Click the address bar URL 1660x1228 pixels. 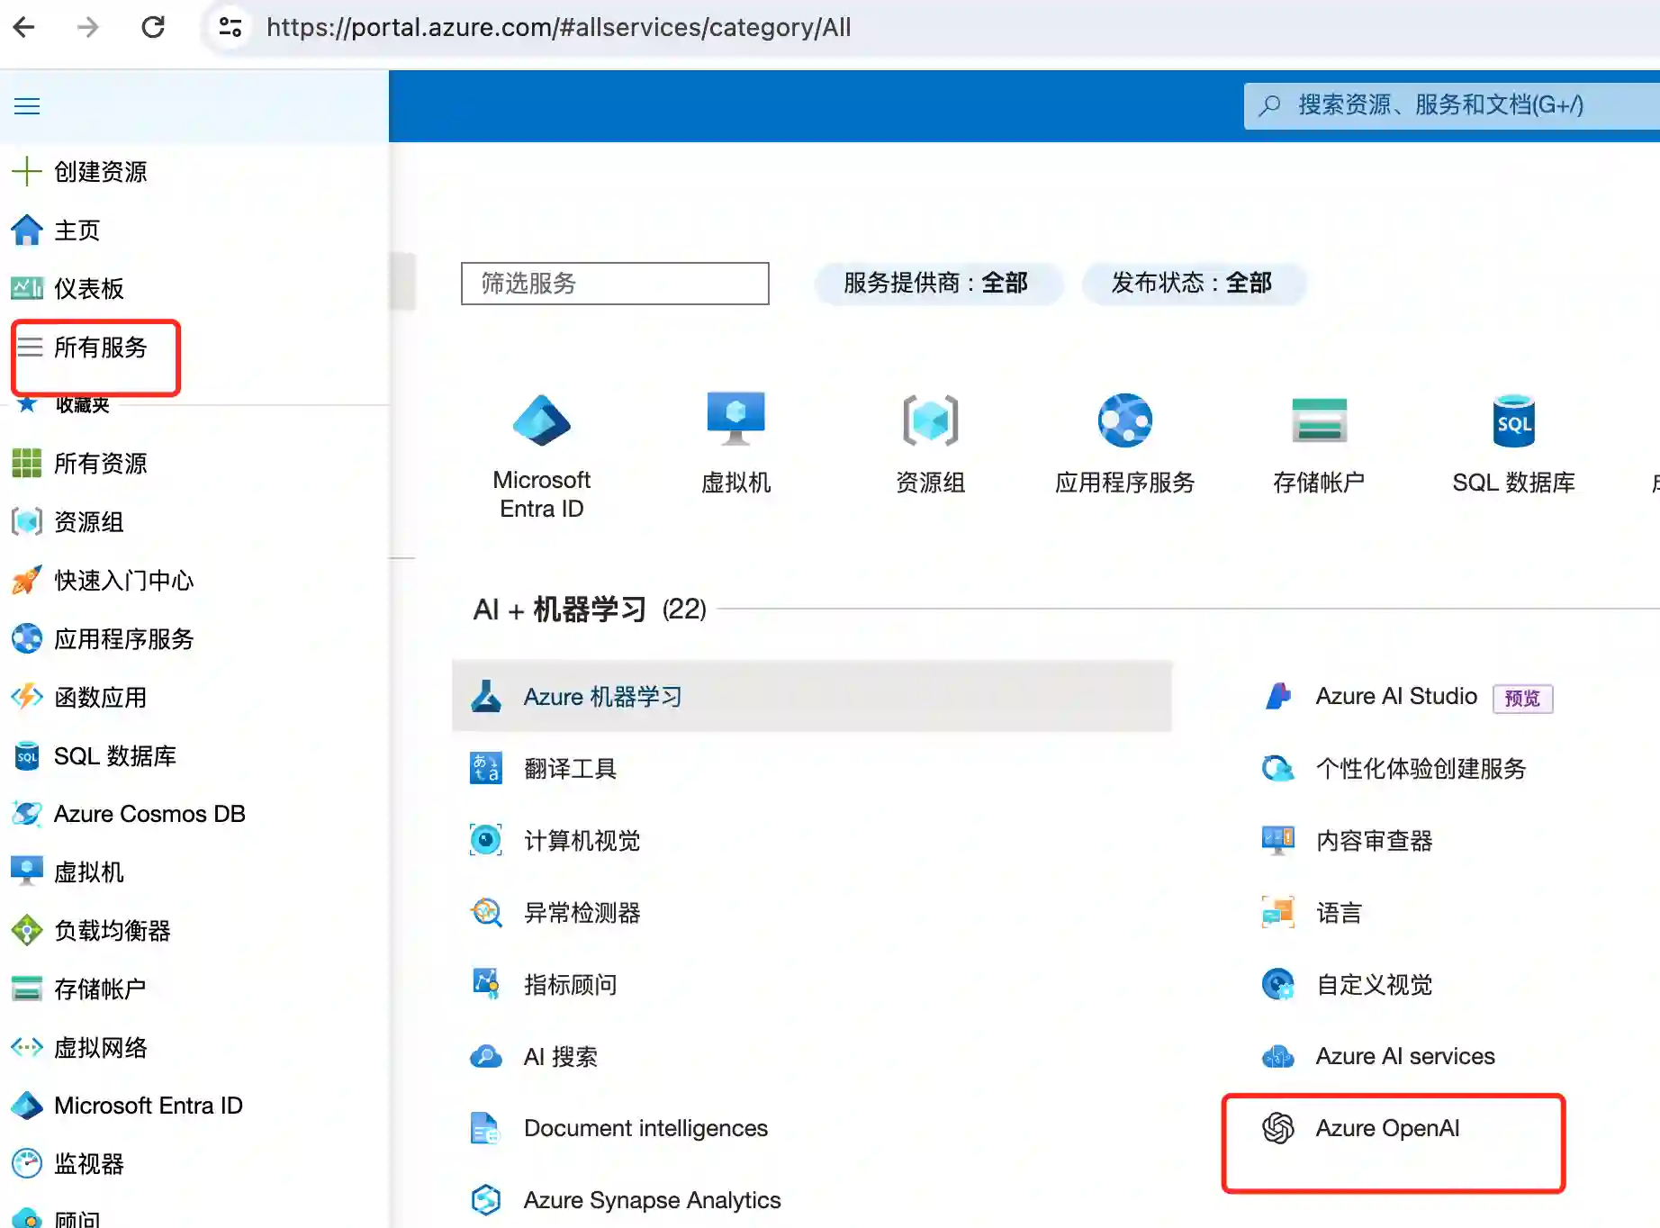(x=558, y=27)
